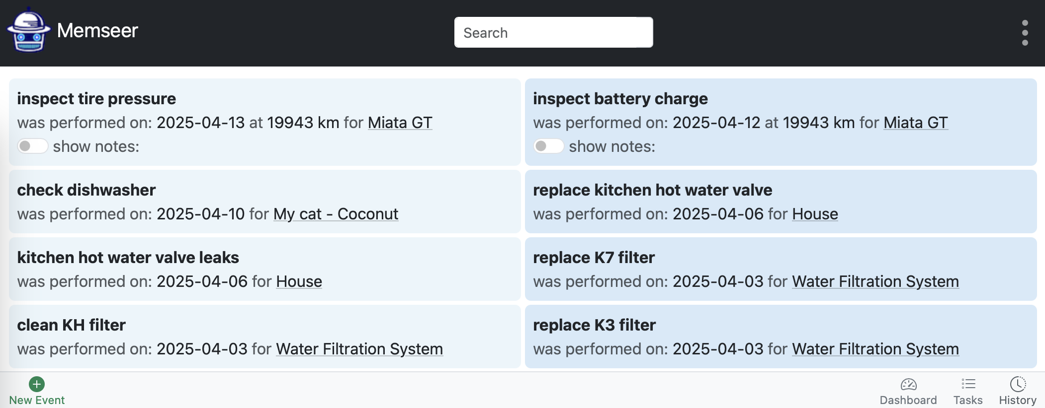Open Miata GT link under battery charge
Screen dimensions: 1045x408
pos(916,123)
